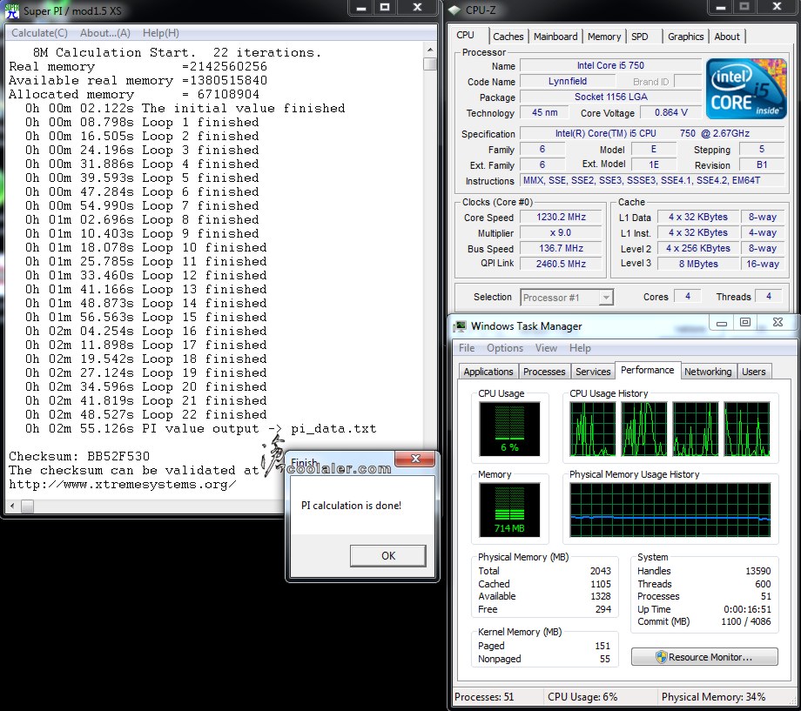
Task: Open the About...(A) menu in Super PI
Action: pyautogui.click(x=105, y=33)
